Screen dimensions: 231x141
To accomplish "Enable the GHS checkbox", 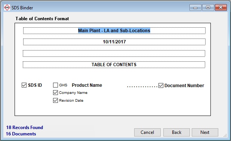I will pyautogui.click(x=55, y=85).
